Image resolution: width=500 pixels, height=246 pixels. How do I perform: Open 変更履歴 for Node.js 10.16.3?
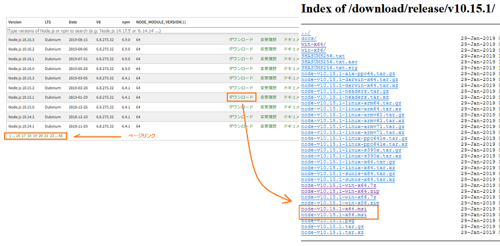[268, 40]
